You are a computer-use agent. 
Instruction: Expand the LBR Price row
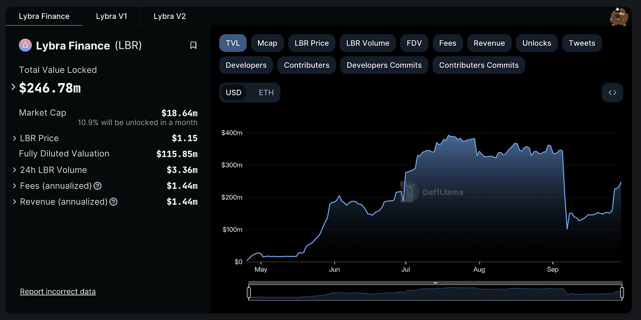tap(15, 138)
